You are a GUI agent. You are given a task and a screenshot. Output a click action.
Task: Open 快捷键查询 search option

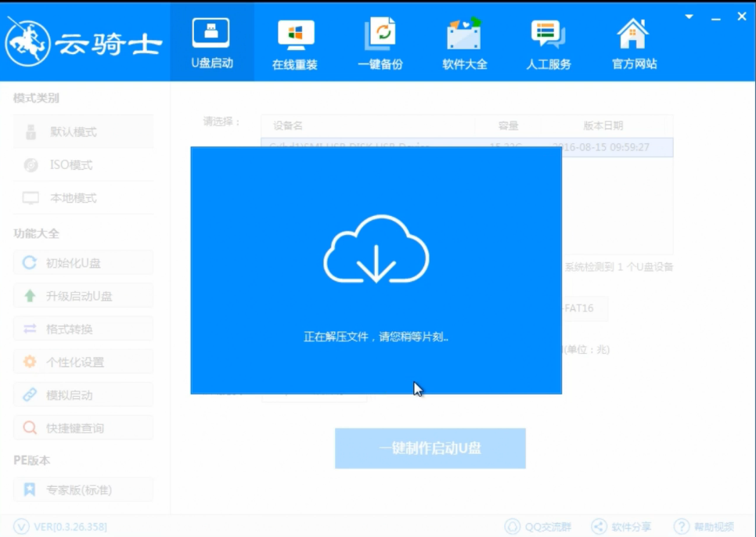point(83,428)
